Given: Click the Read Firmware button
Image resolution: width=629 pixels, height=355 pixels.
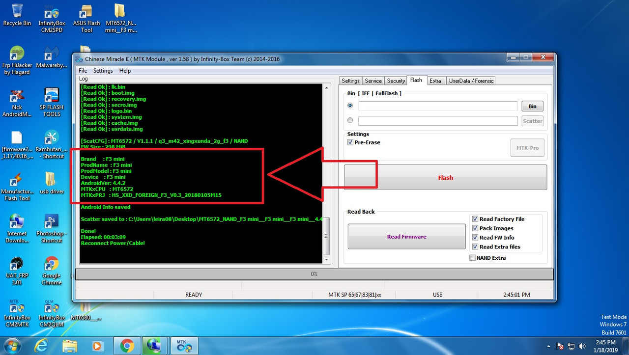Looking at the screenshot, I should [406, 237].
